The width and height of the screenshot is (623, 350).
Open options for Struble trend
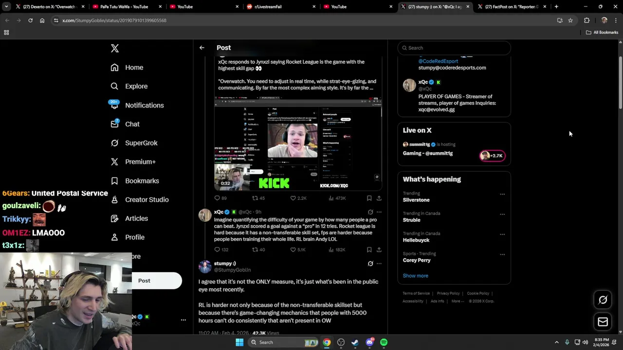pyautogui.click(x=502, y=214)
